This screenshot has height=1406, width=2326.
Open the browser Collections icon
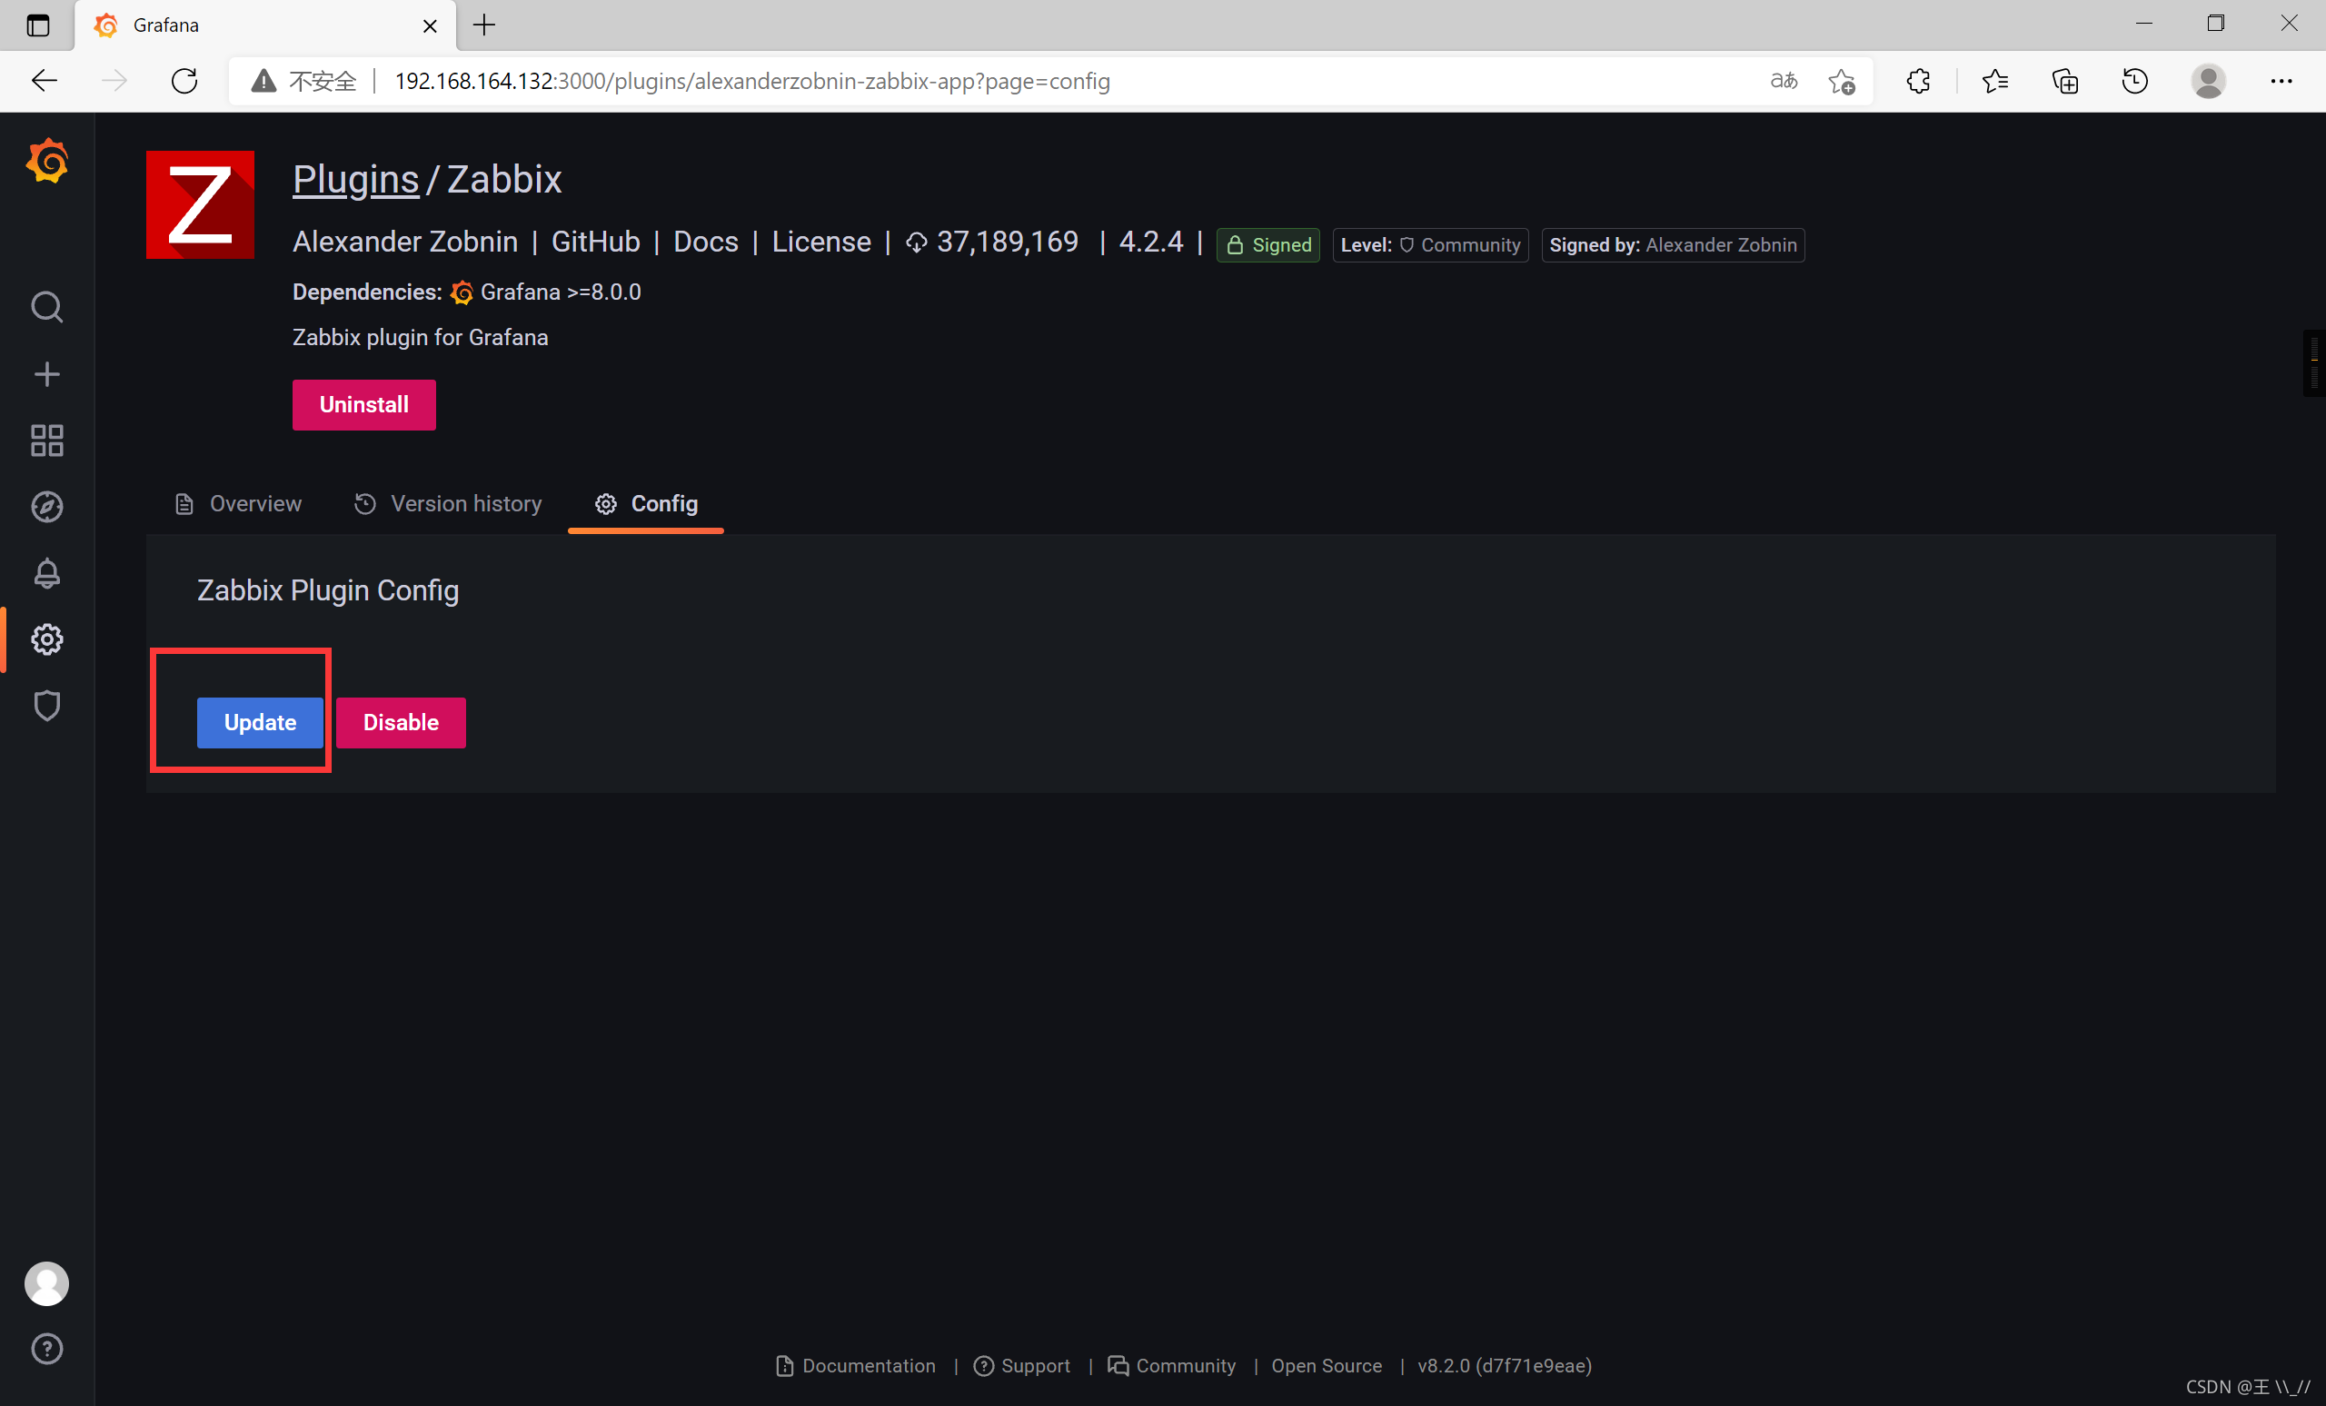click(2065, 81)
